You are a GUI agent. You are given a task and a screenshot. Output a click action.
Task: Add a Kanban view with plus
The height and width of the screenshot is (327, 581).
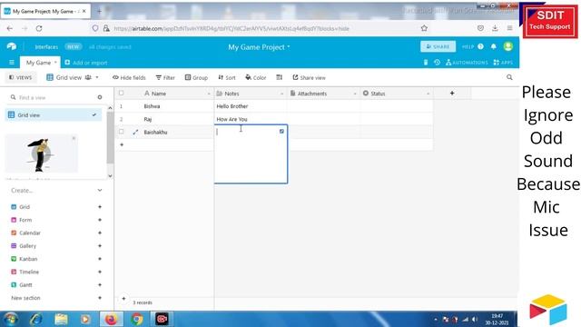point(100,259)
